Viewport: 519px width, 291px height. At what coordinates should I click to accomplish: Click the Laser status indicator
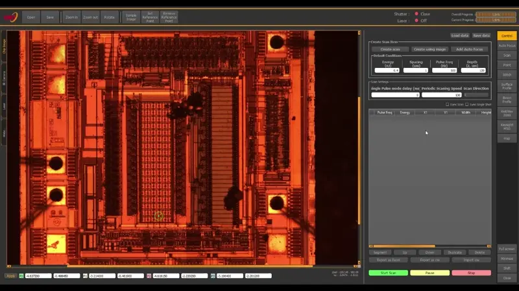point(416,21)
